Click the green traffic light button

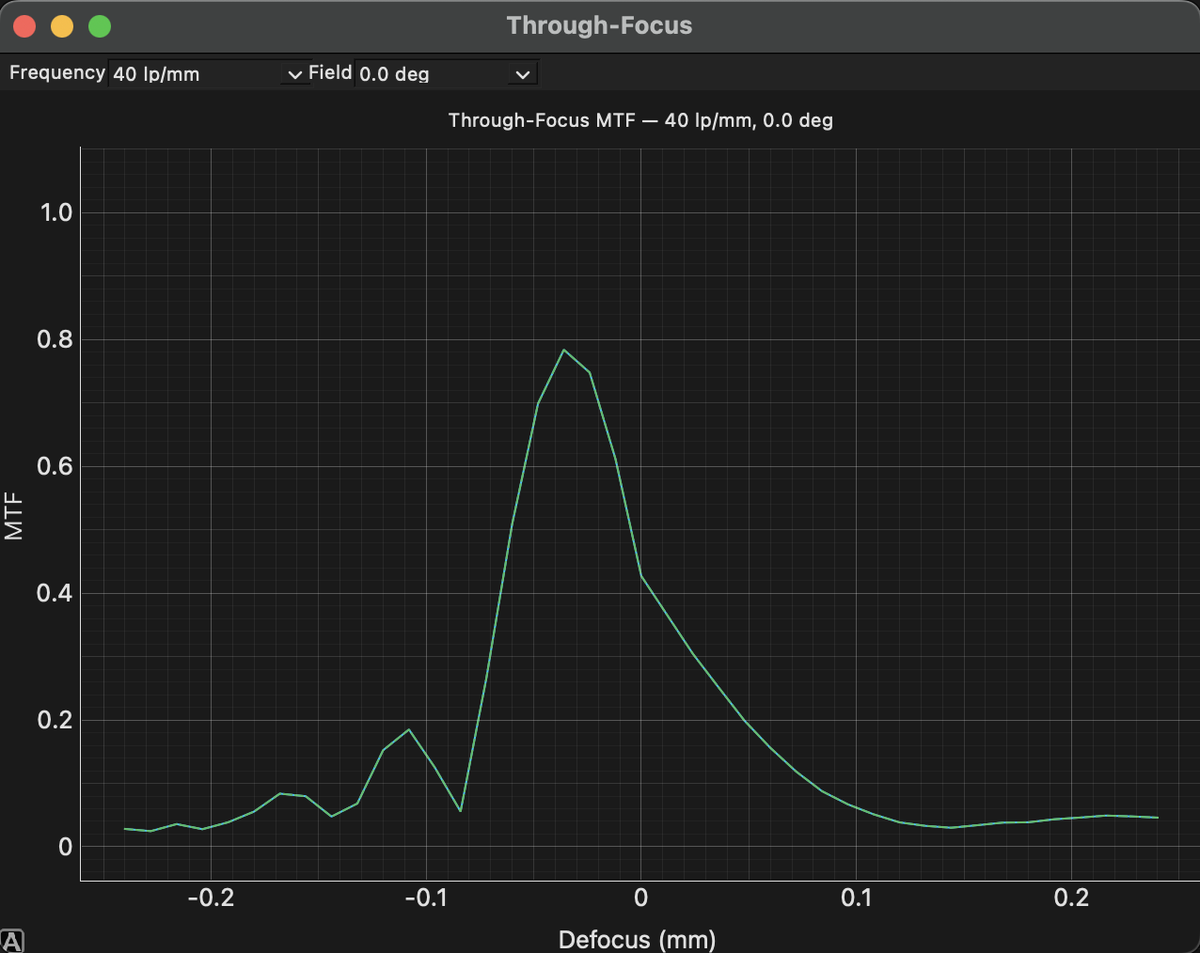click(99, 25)
